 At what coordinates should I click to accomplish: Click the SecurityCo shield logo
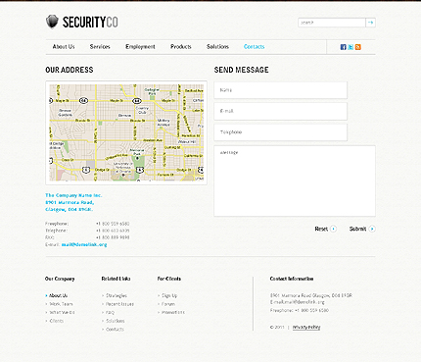tap(52, 22)
